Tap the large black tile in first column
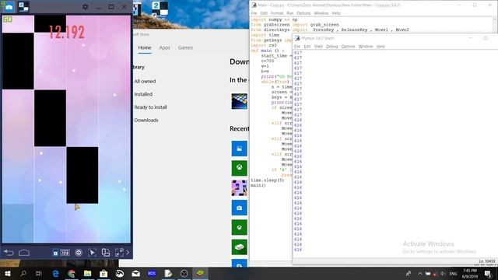Image resolution: width=498 pixels, height=280 pixels. pos(18,61)
